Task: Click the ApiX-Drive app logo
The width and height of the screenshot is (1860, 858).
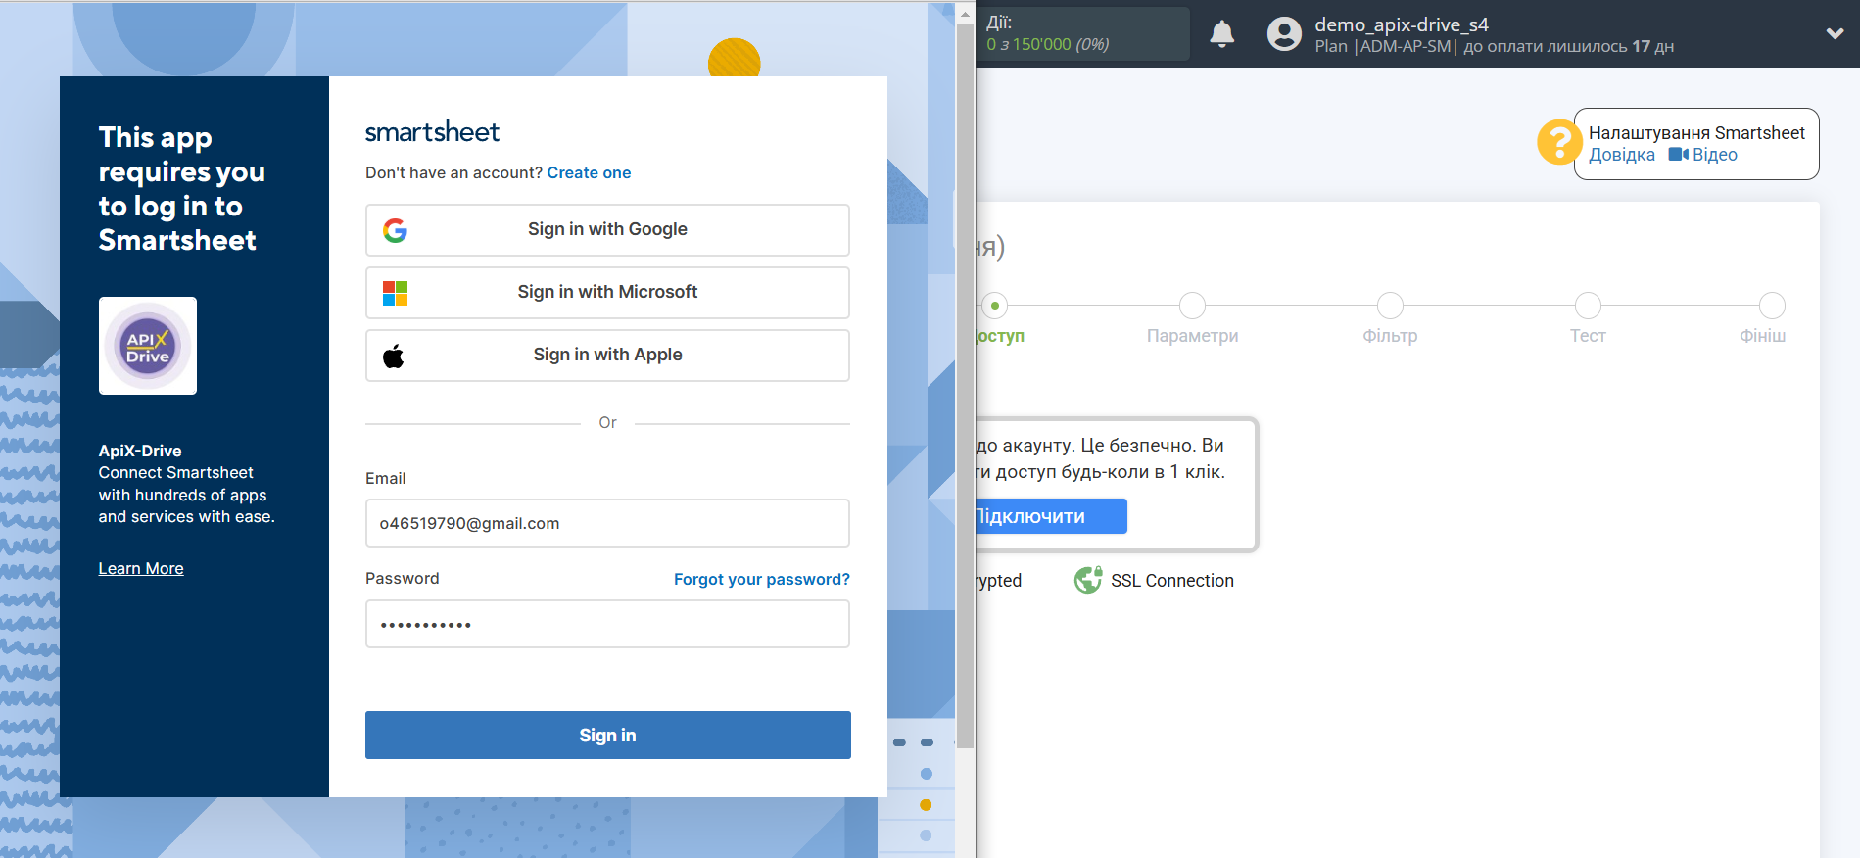Action: pyautogui.click(x=148, y=346)
